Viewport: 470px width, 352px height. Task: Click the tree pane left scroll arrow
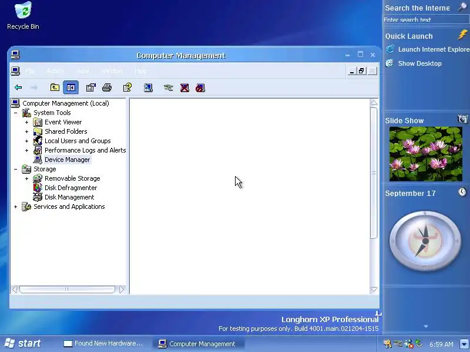[14, 289]
